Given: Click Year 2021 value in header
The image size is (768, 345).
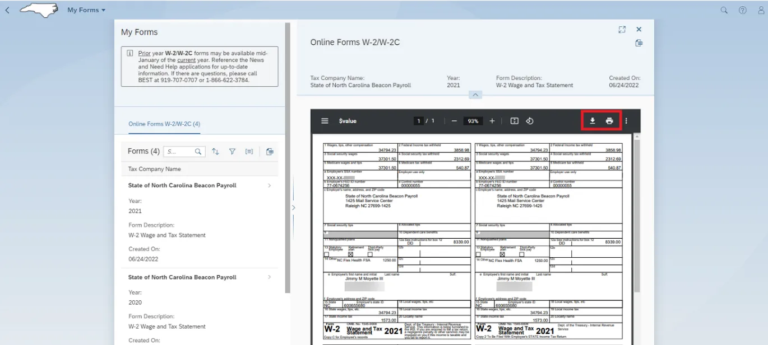Looking at the screenshot, I should pos(453,86).
